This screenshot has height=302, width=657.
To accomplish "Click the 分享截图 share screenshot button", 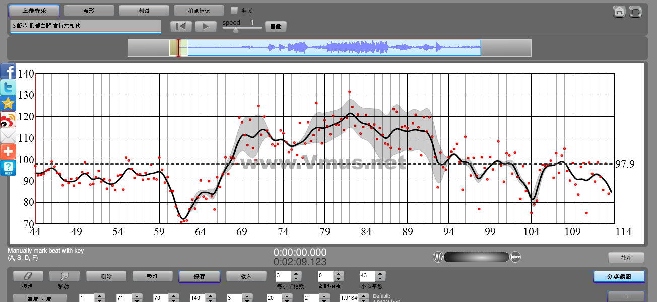I will [619, 276].
